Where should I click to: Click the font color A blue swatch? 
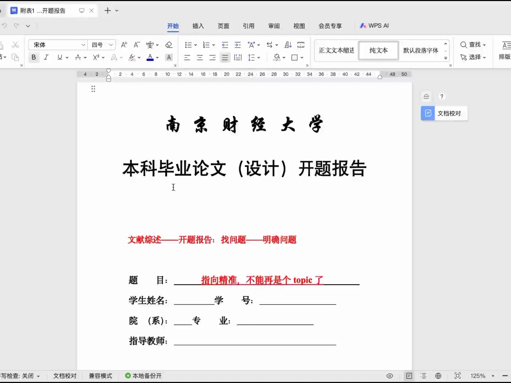click(150, 57)
